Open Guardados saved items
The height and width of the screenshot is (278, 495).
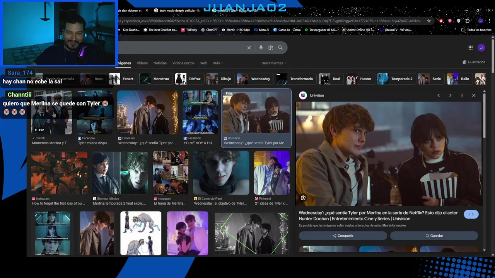(x=474, y=62)
